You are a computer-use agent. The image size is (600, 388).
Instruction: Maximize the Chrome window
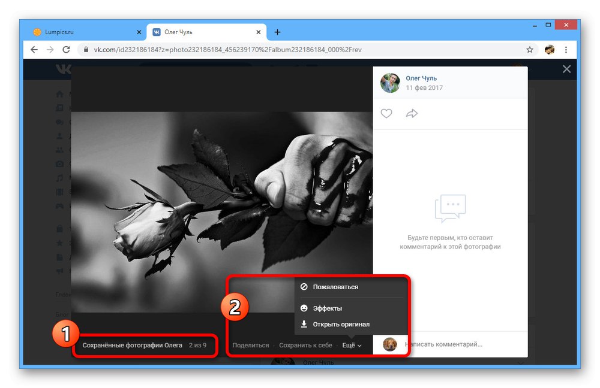(548, 25)
